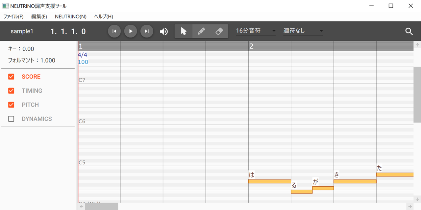Start playback with the play button
This screenshot has width=421, height=210.
[131, 31]
